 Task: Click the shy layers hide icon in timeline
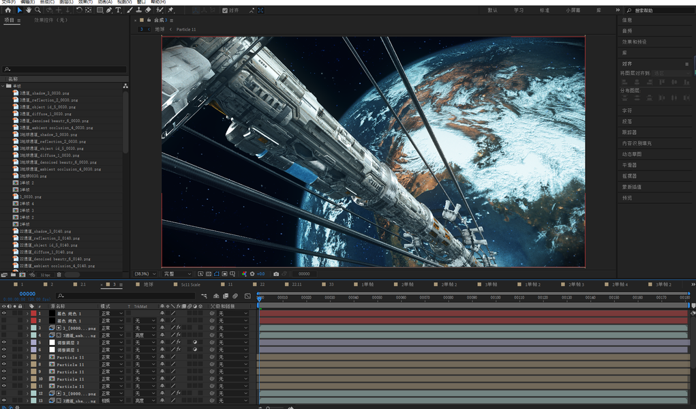(216, 296)
